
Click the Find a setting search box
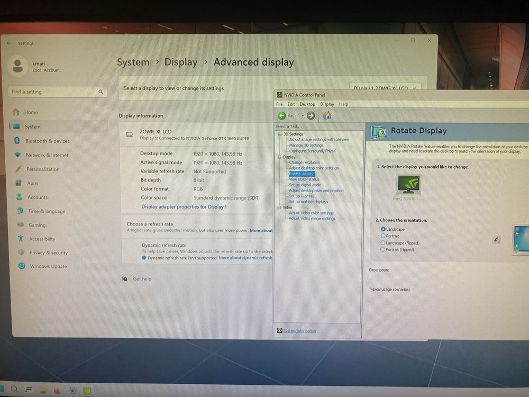pos(57,92)
